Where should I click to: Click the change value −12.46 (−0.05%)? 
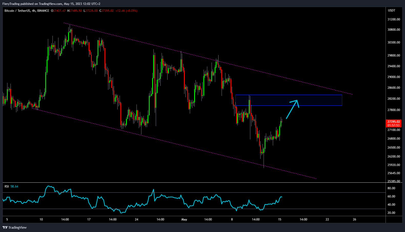(127, 11)
